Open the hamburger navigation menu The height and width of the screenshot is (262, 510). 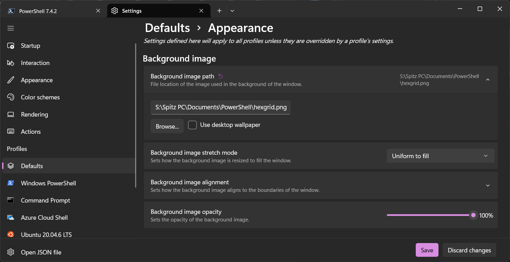coord(11,28)
